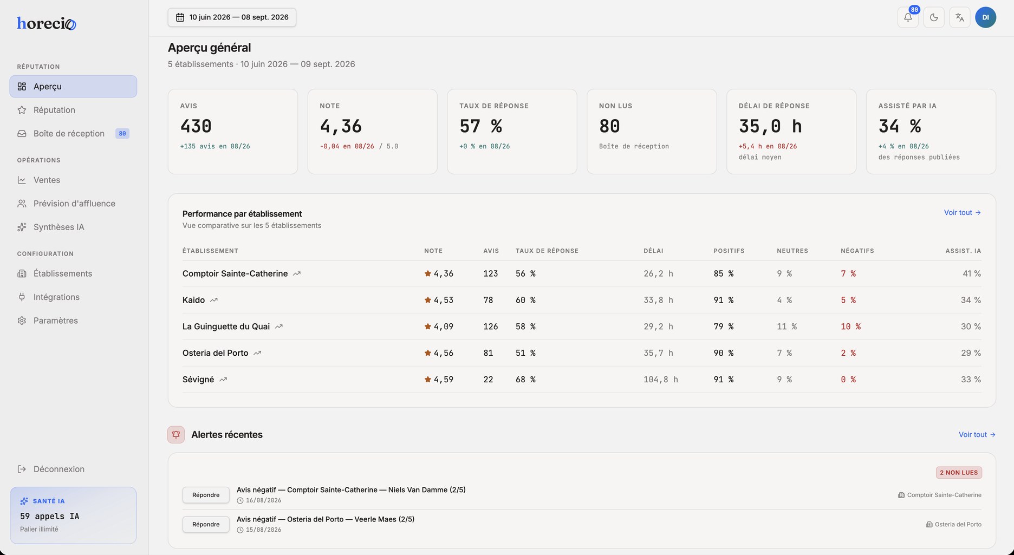The width and height of the screenshot is (1014, 555).
Task: Click Voir tout for Performance par établissement
Action: point(963,213)
